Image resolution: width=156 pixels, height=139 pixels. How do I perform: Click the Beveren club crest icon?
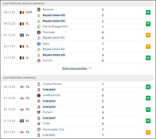click(39, 9)
